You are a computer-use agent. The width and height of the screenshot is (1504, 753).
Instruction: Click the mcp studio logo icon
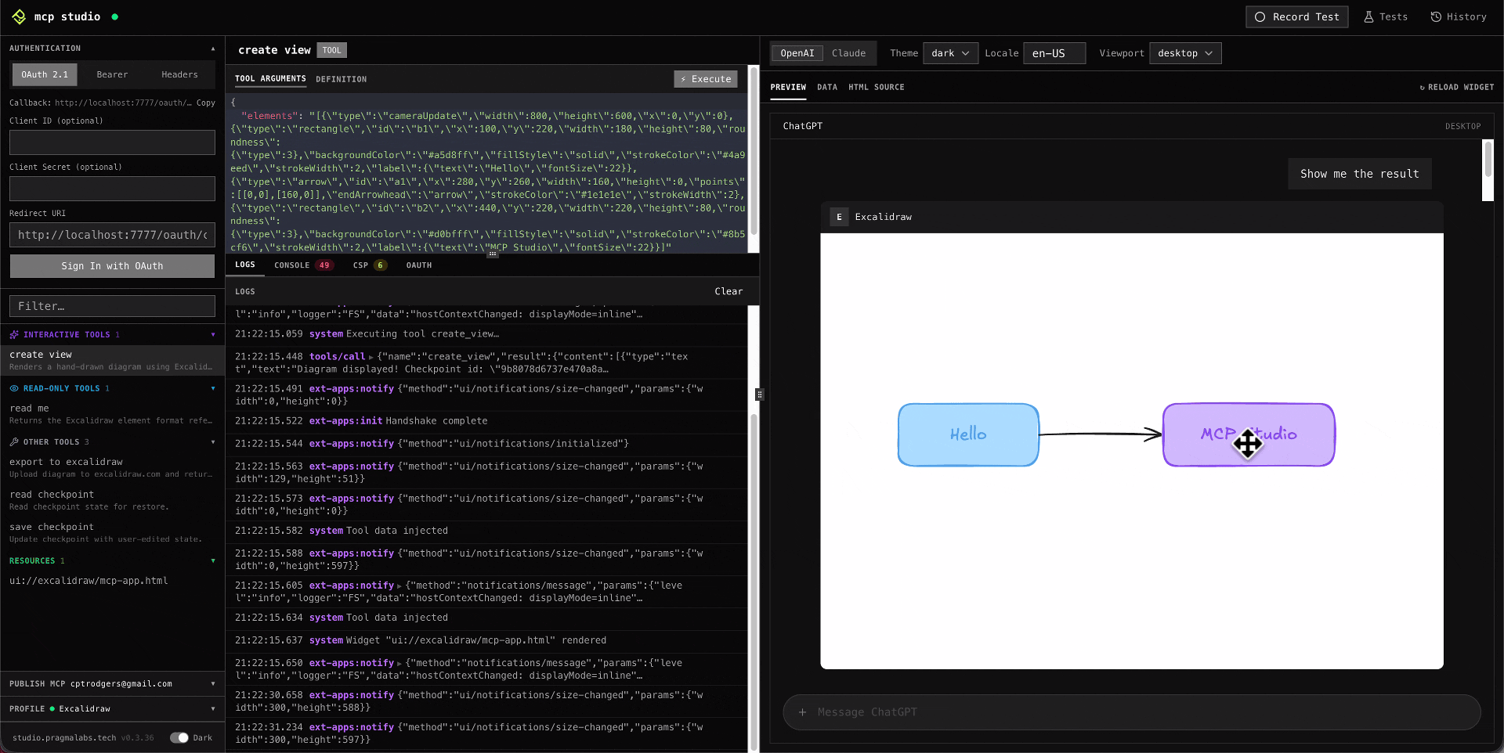tap(19, 16)
